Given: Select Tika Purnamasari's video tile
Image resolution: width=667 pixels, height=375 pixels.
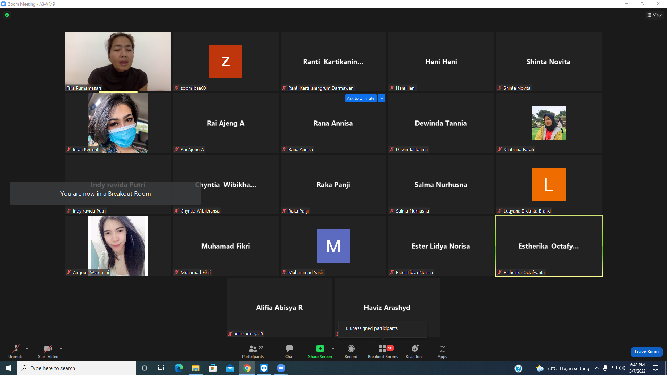Looking at the screenshot, I should 118,61.
